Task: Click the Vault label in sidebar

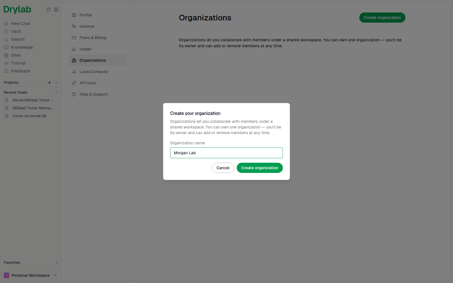Action: tap(16, 31)
